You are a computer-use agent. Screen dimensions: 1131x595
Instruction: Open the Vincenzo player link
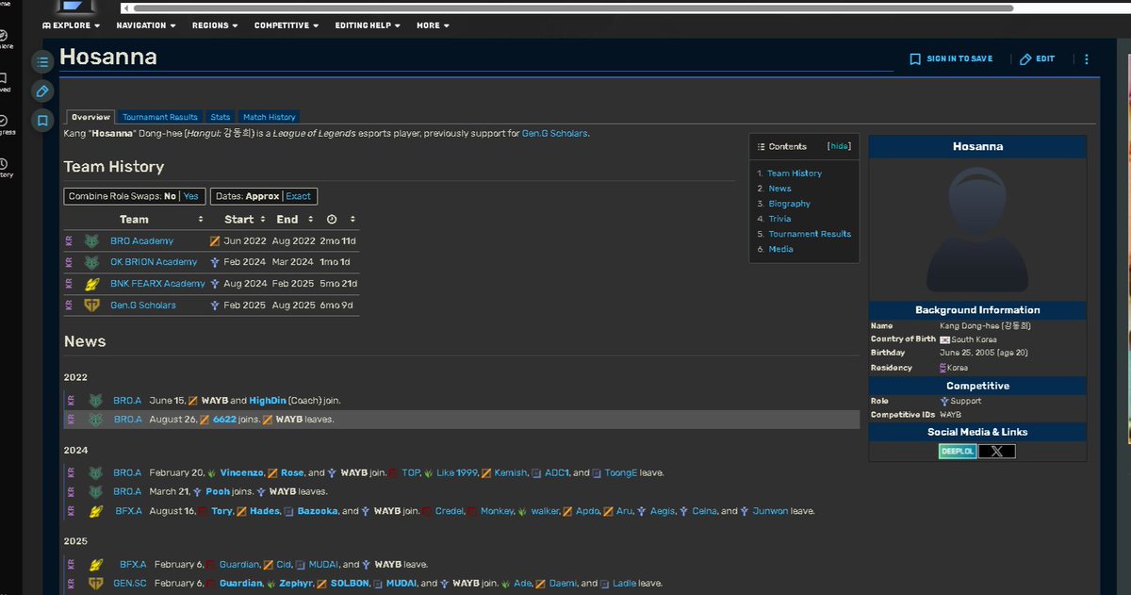point(241,473)
